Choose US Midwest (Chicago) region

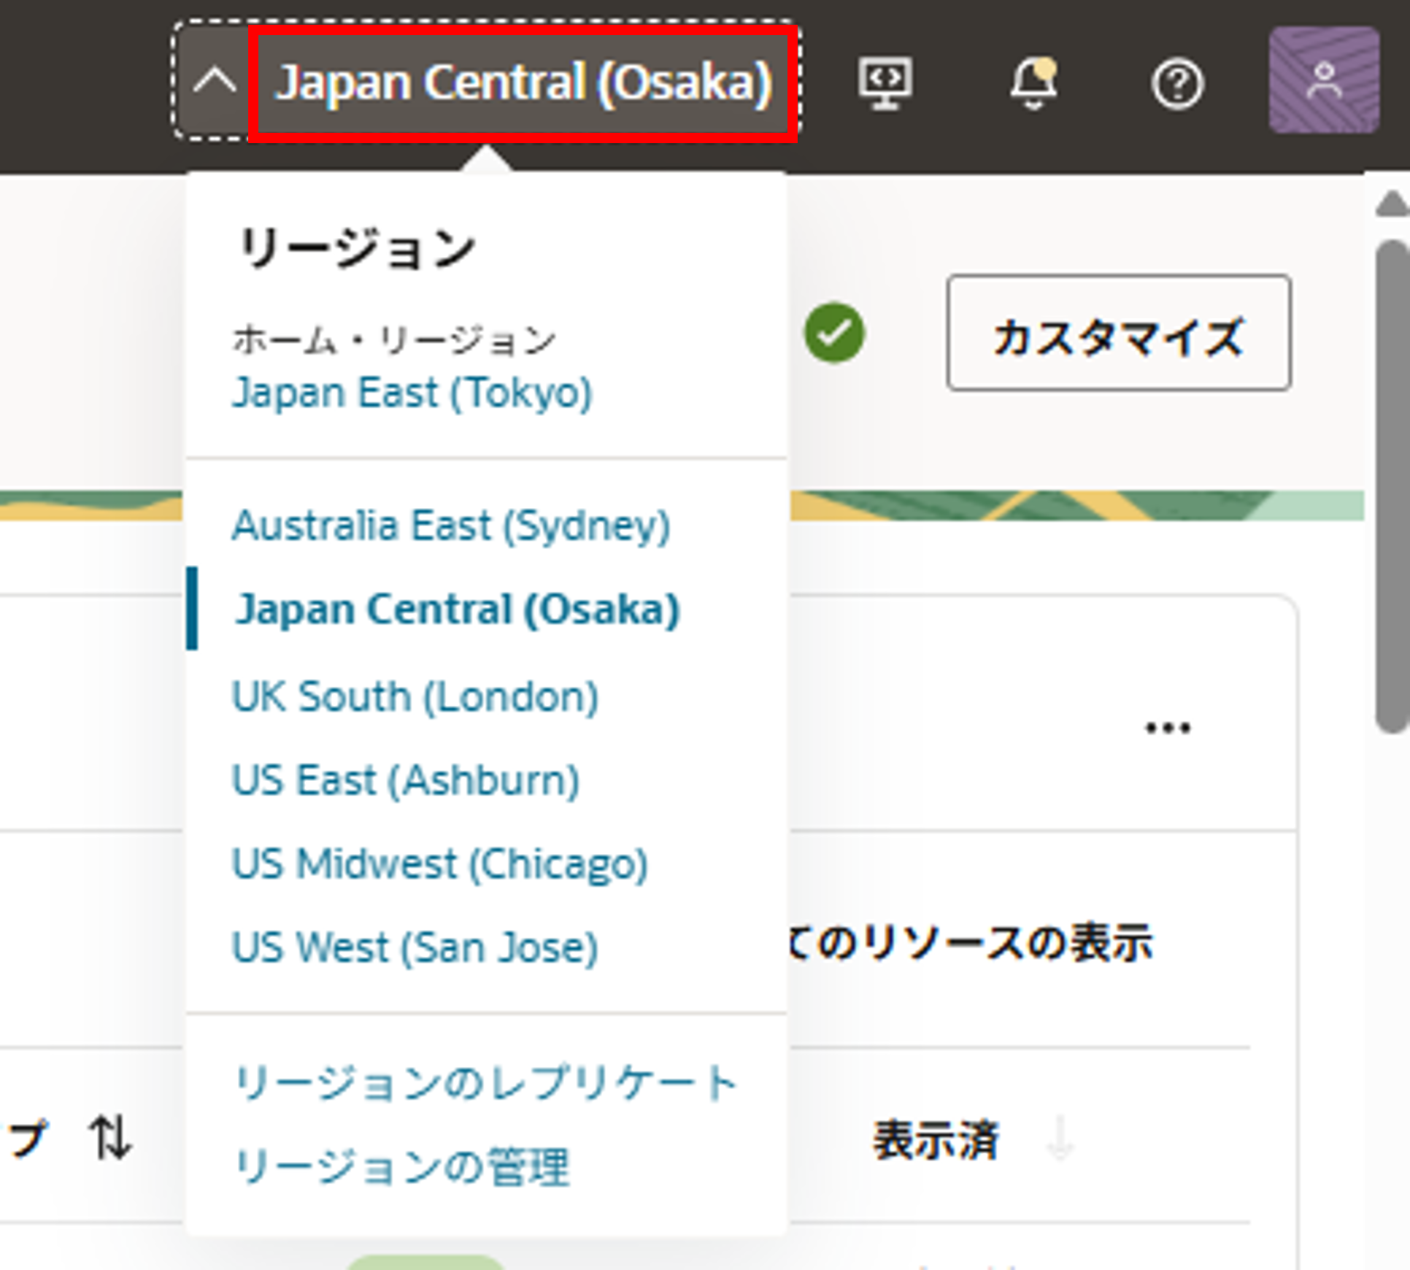click(x=439, y=863)
